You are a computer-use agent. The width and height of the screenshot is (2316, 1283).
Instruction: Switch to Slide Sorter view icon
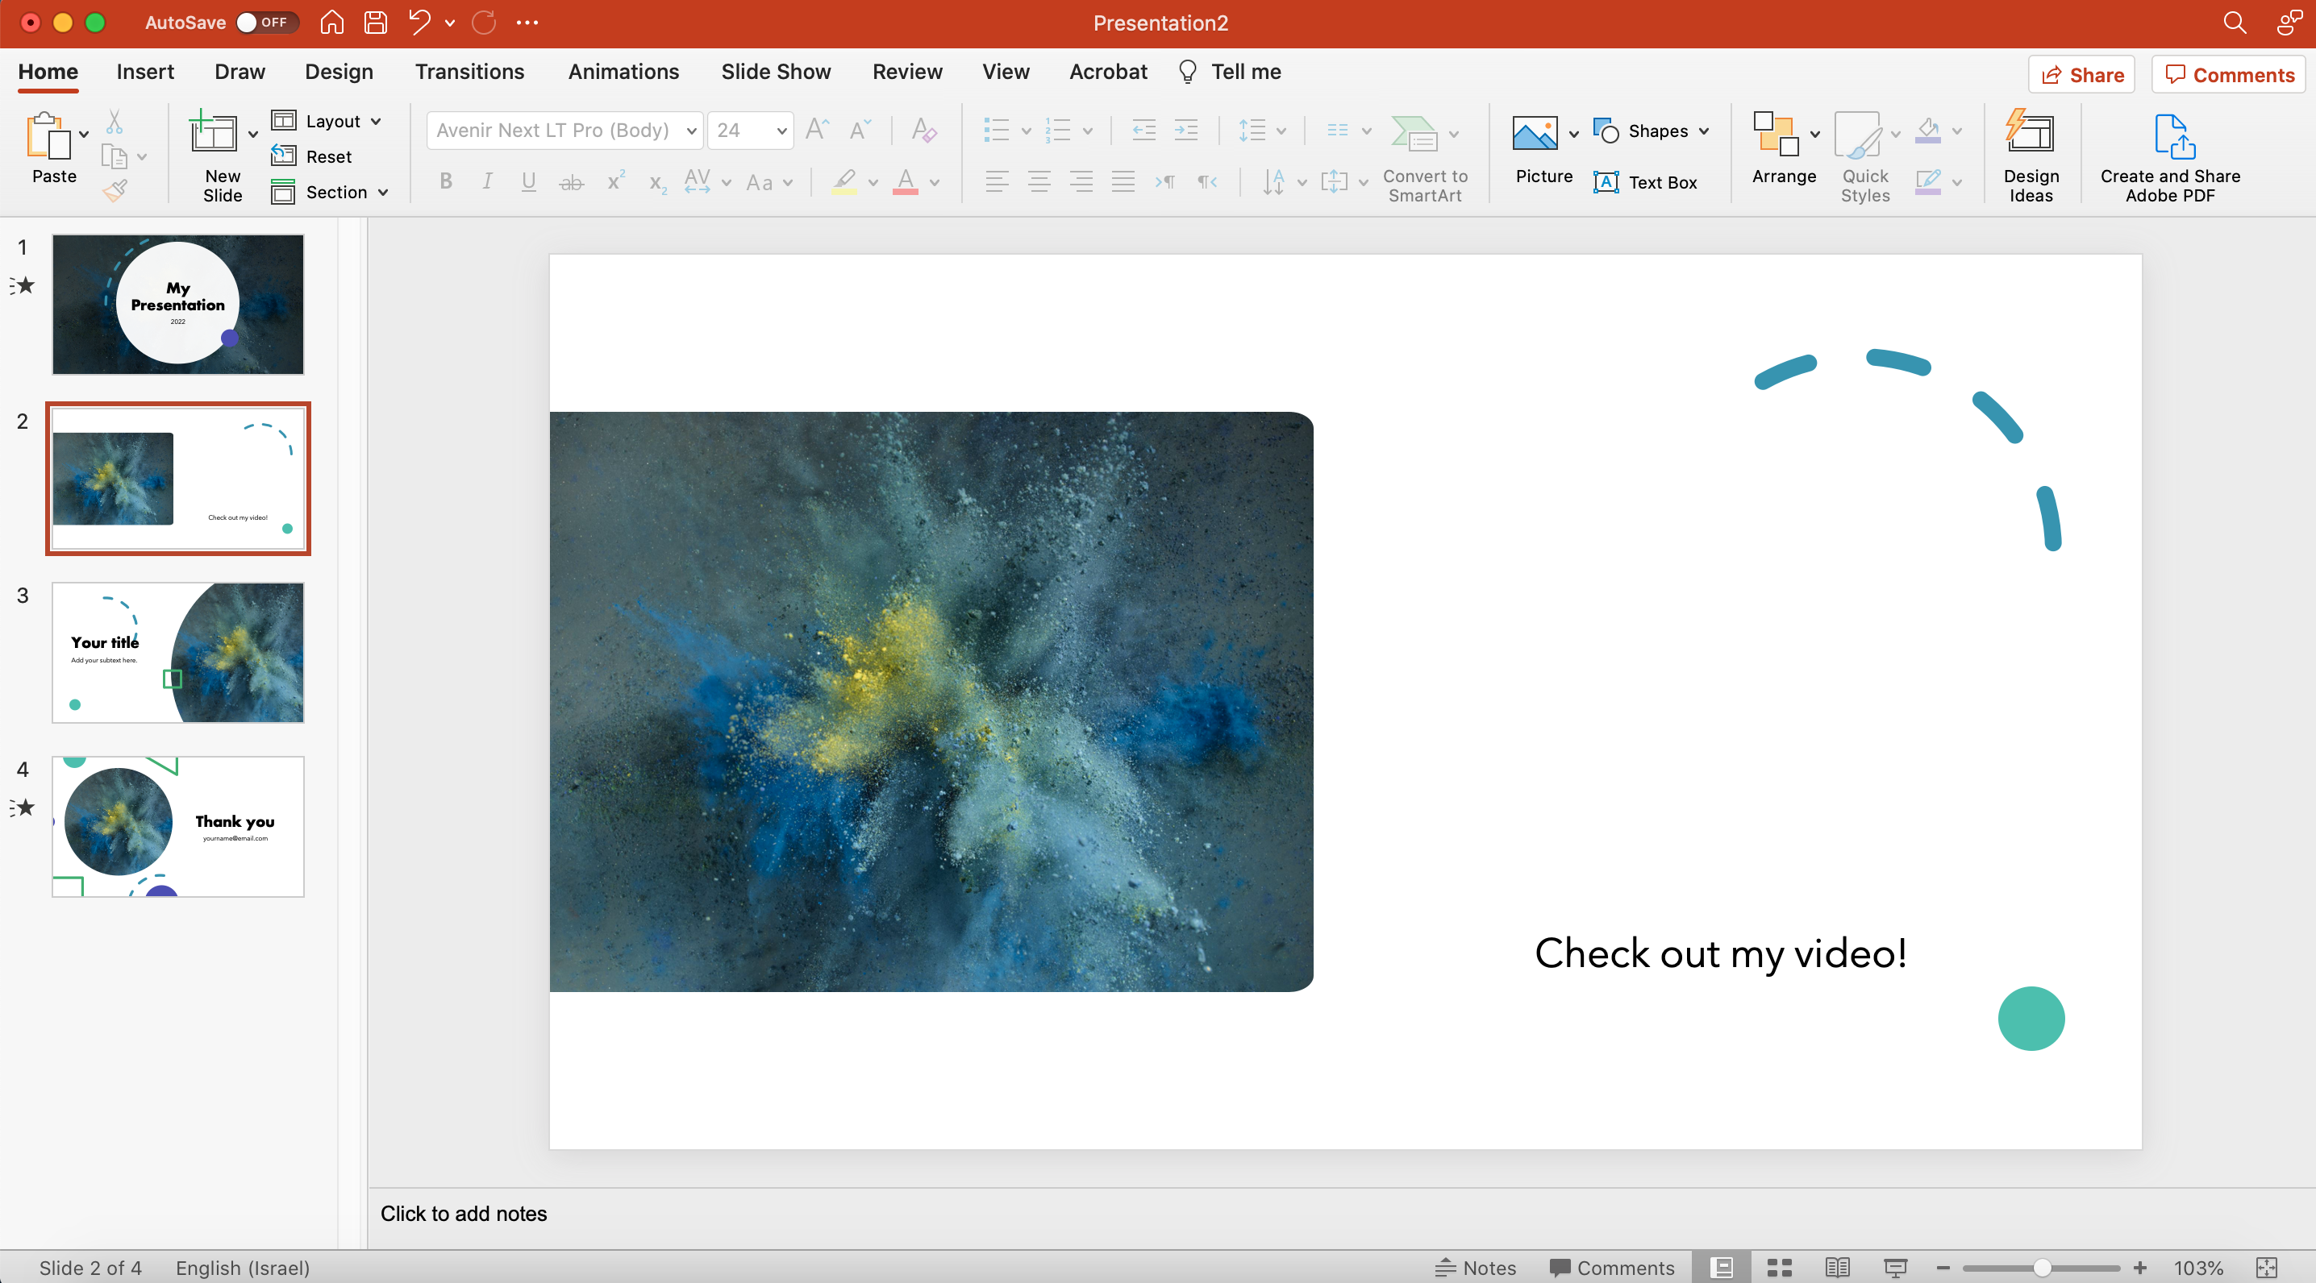click(x=1779, y=1267)
